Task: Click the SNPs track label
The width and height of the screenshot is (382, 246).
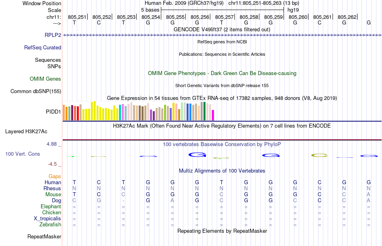Action: (x=54, y=66)
